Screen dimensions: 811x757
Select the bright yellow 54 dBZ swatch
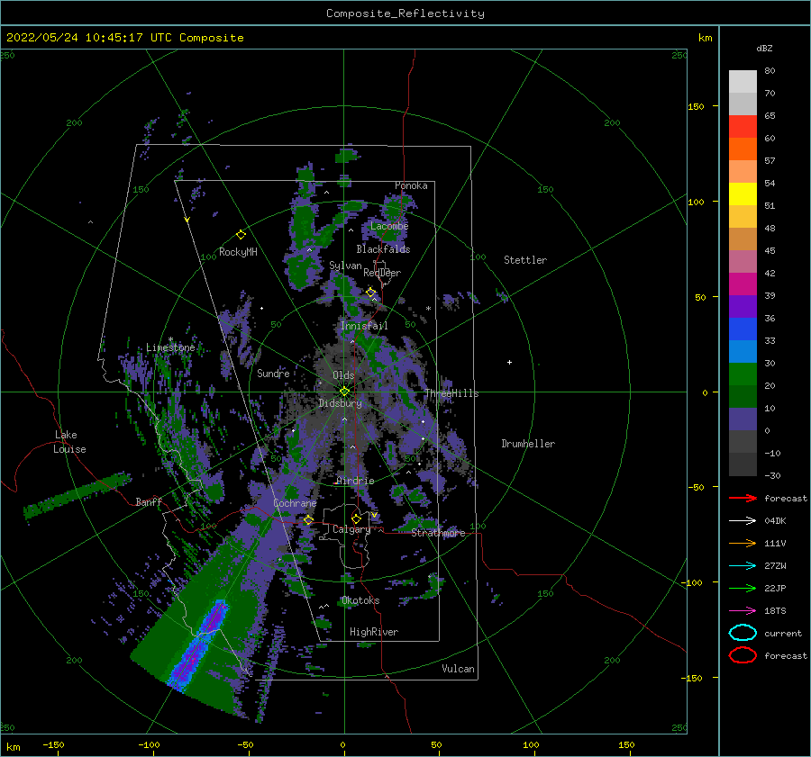tap(743, 194)
